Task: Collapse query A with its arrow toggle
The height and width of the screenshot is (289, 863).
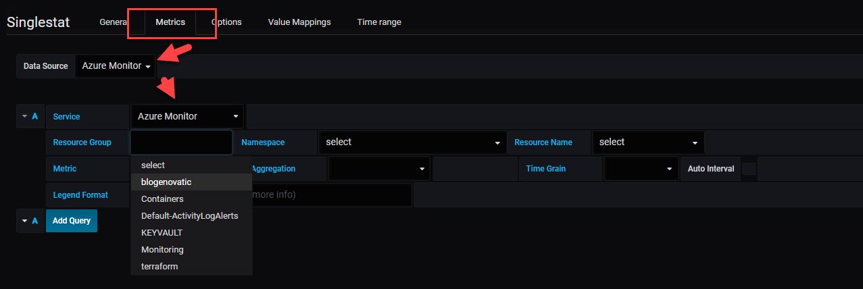Action: [x=25, y=116]
